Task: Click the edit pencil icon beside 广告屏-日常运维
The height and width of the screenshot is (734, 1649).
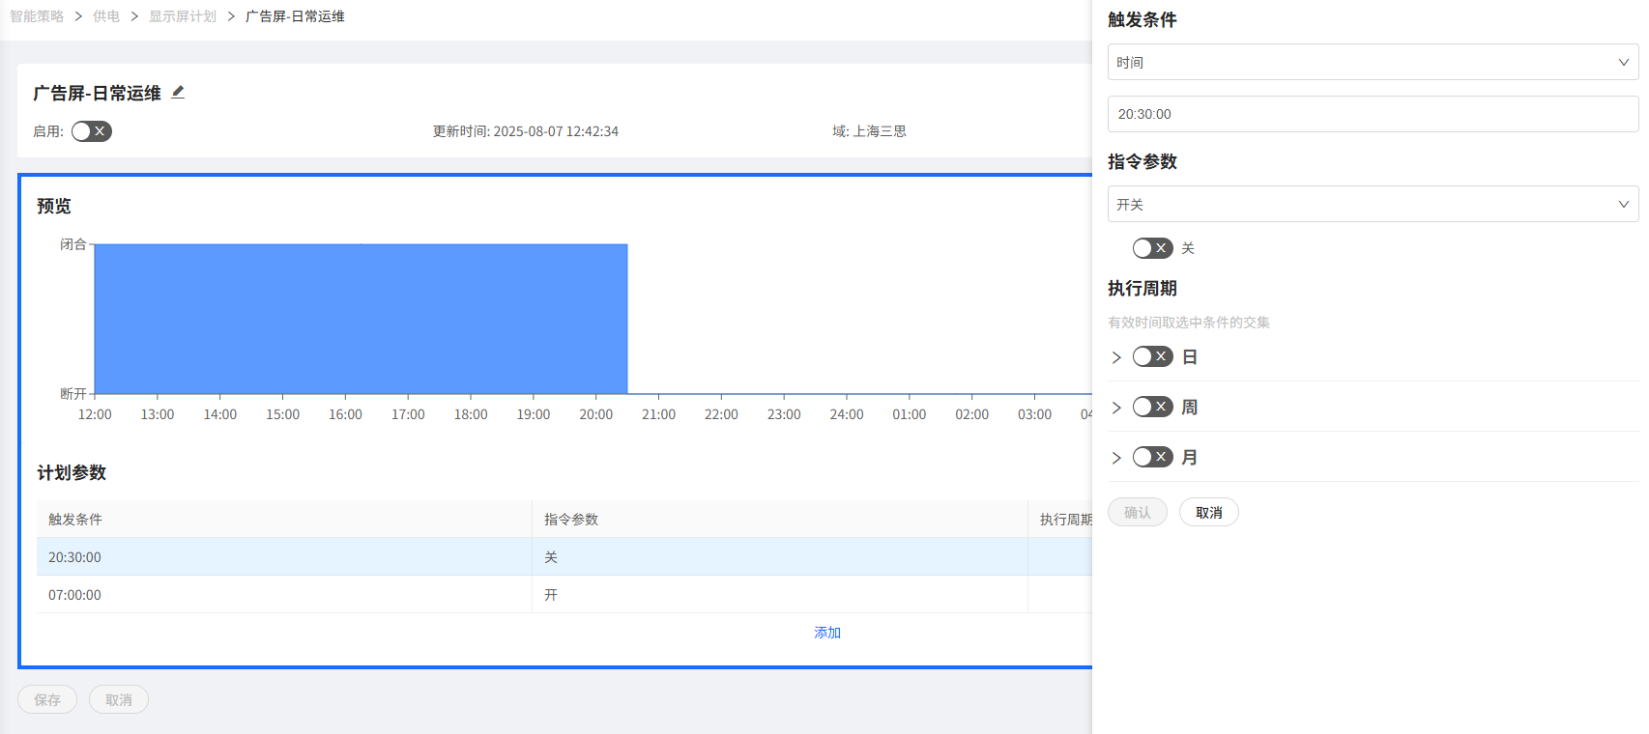Action: [178, 93]
